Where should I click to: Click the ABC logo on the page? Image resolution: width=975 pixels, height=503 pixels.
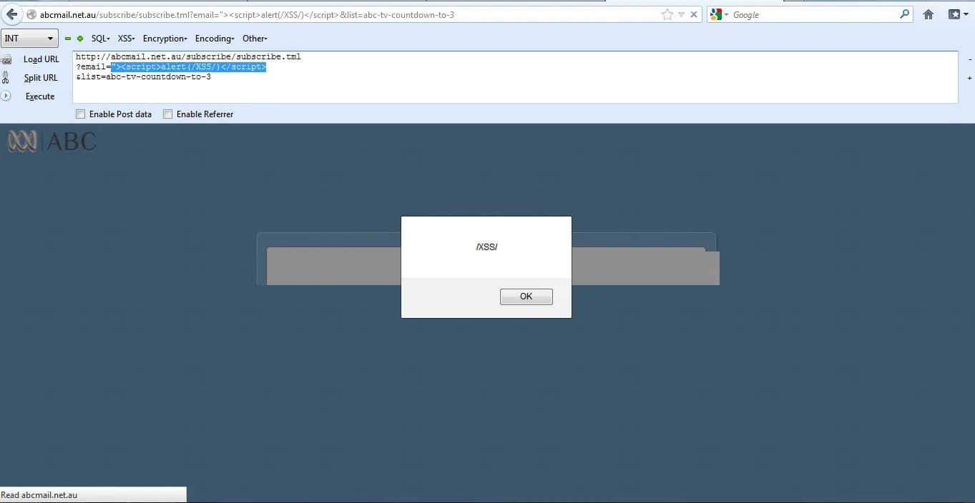coord(52,141)
